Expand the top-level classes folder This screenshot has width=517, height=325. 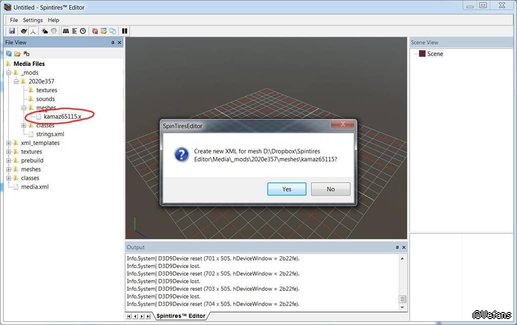tap(9, 178)
